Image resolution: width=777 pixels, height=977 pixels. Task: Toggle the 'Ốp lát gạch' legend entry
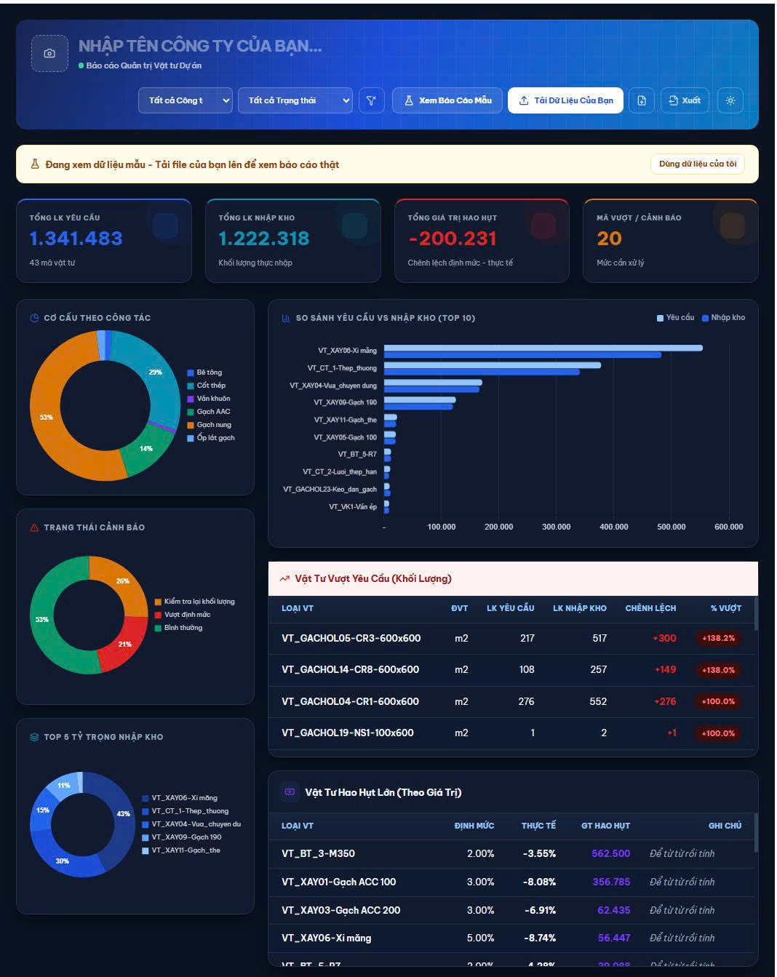tap(211, 438)
